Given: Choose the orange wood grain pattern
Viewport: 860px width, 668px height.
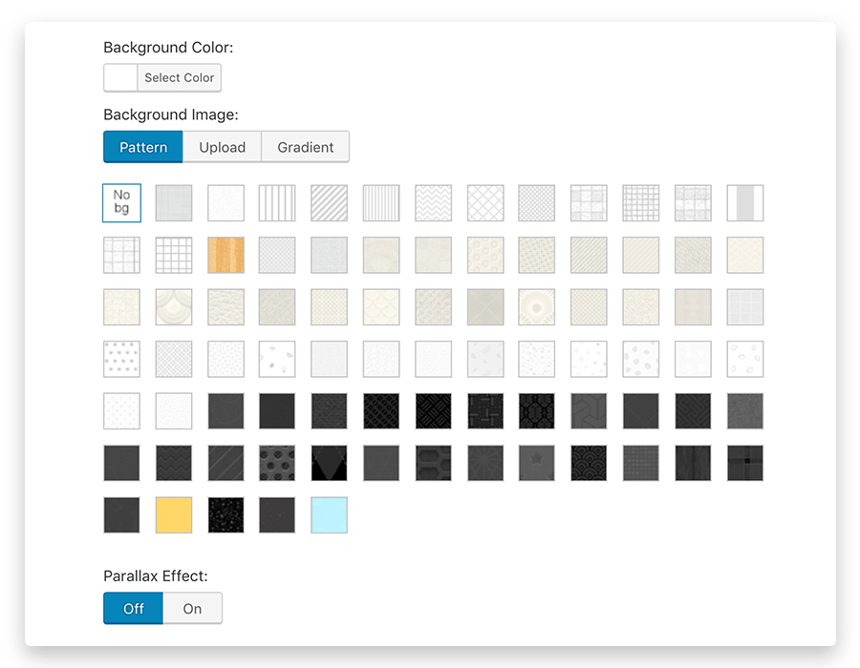Looking at the screenshot, I should coord(226,255).
